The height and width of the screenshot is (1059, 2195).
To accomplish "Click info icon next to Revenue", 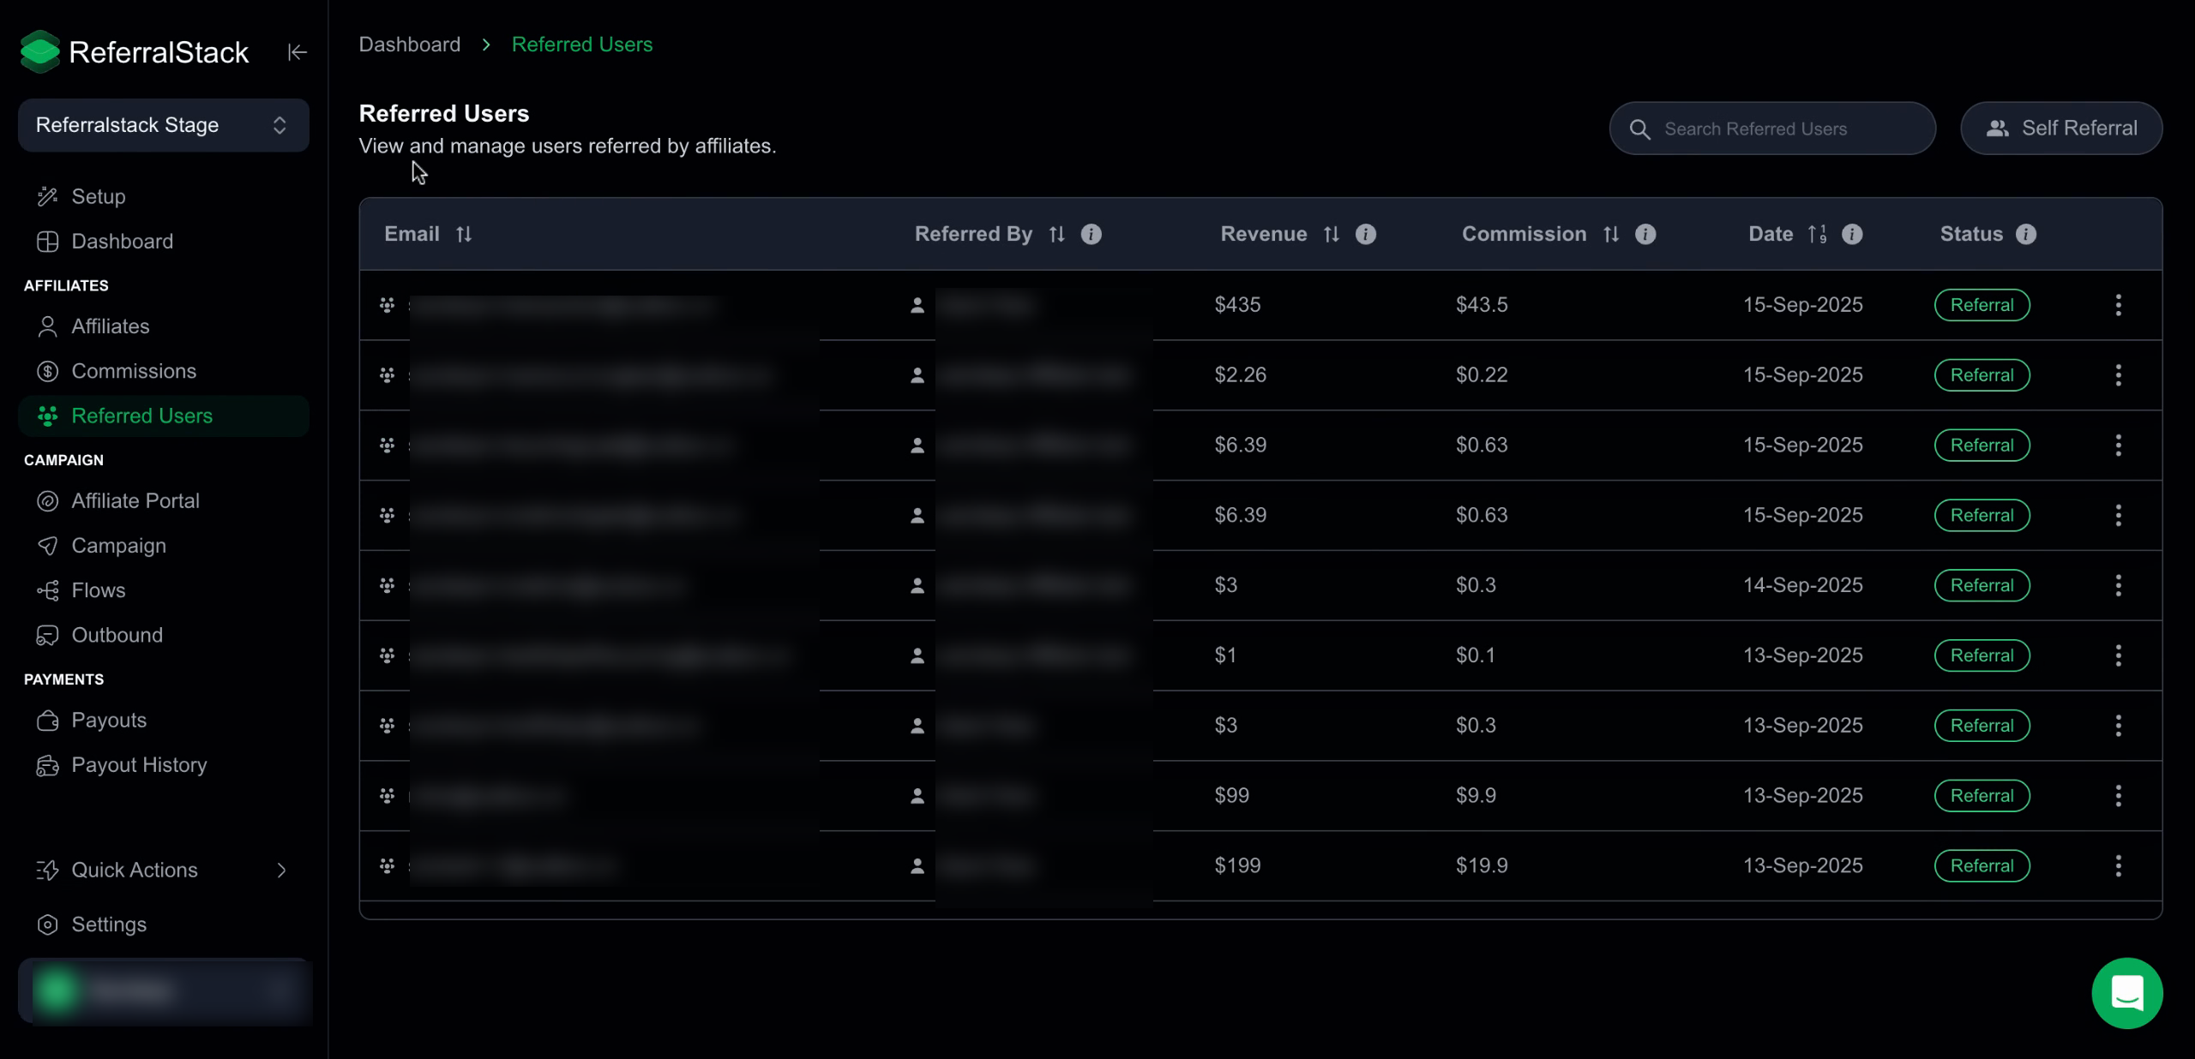I will coord(1366,234).
